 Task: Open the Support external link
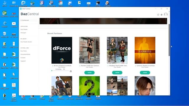tap(23, 61)
